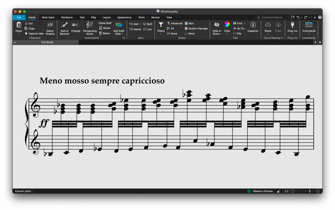335x210 pixels.
Task: Open the Color wheel picker
Action: pos(227,24)
